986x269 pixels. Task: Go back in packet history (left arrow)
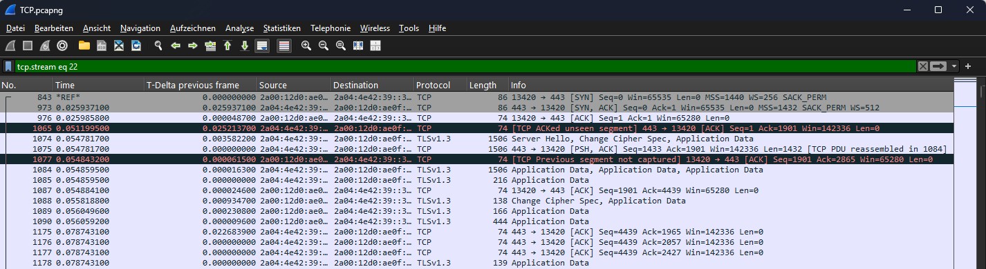click(176, 46)
